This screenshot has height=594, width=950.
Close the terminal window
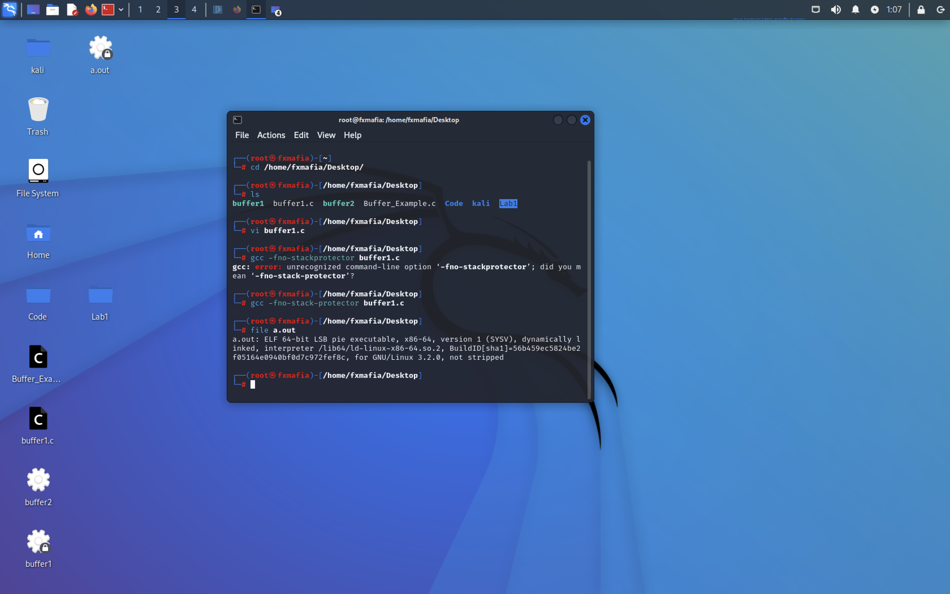coord(585,120)
